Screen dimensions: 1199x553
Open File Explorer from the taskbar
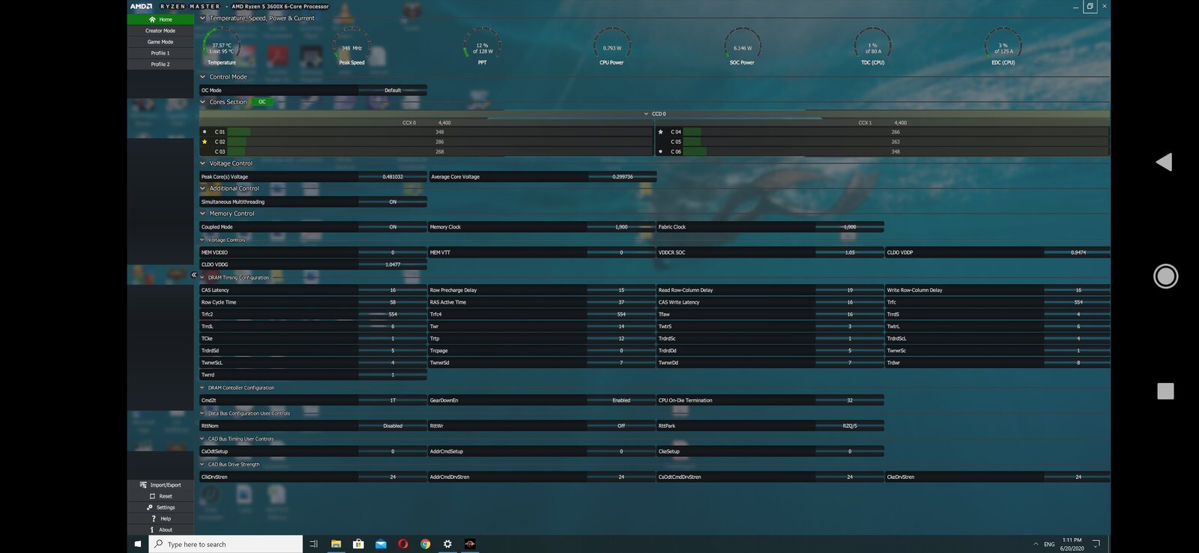point(336,544)
